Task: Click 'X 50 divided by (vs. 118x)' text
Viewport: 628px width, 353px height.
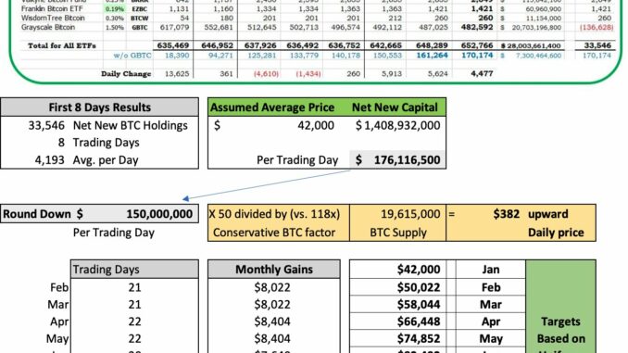Action: point(274,214)
